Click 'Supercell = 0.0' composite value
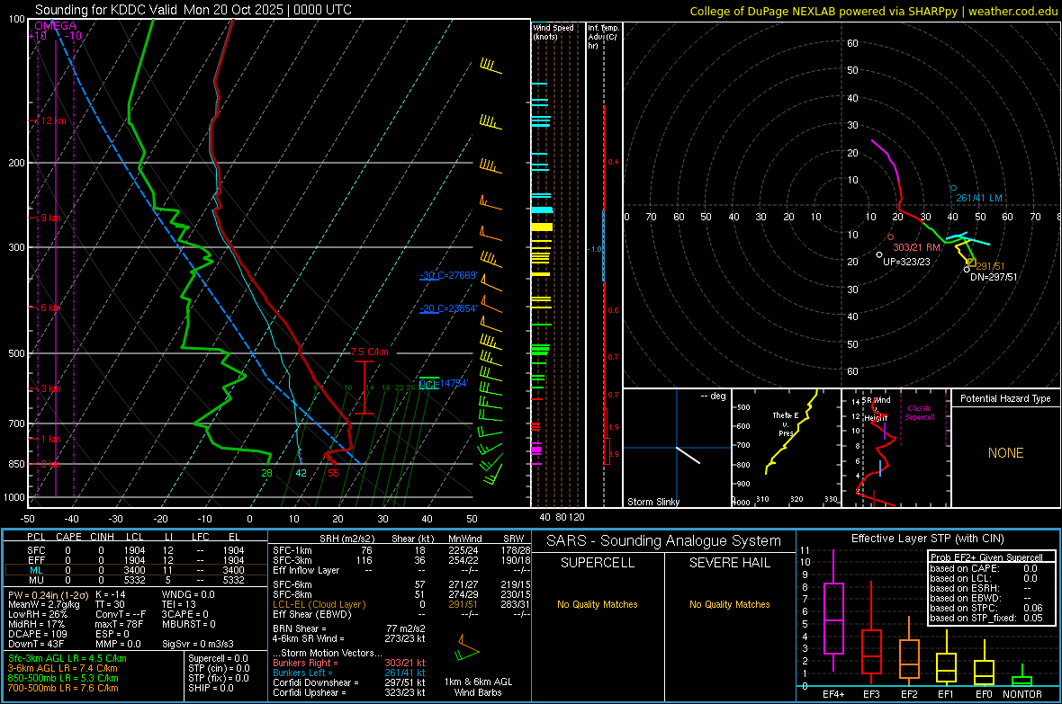The width and height of the screenshot is (1062, 704). [218, 658]
